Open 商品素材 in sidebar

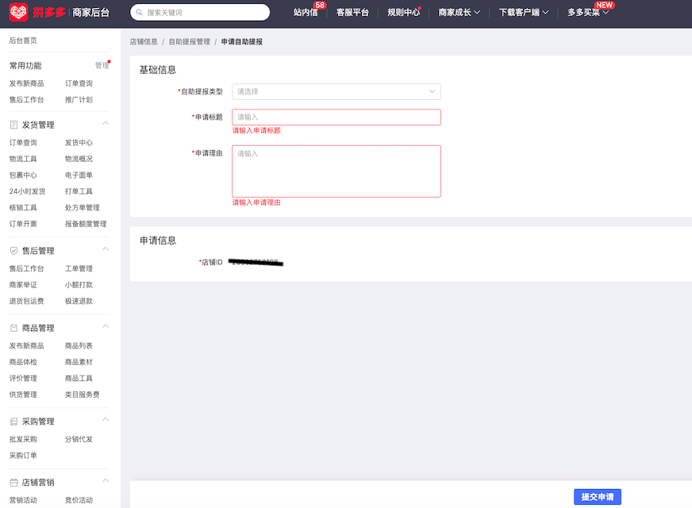pos(79,363)
